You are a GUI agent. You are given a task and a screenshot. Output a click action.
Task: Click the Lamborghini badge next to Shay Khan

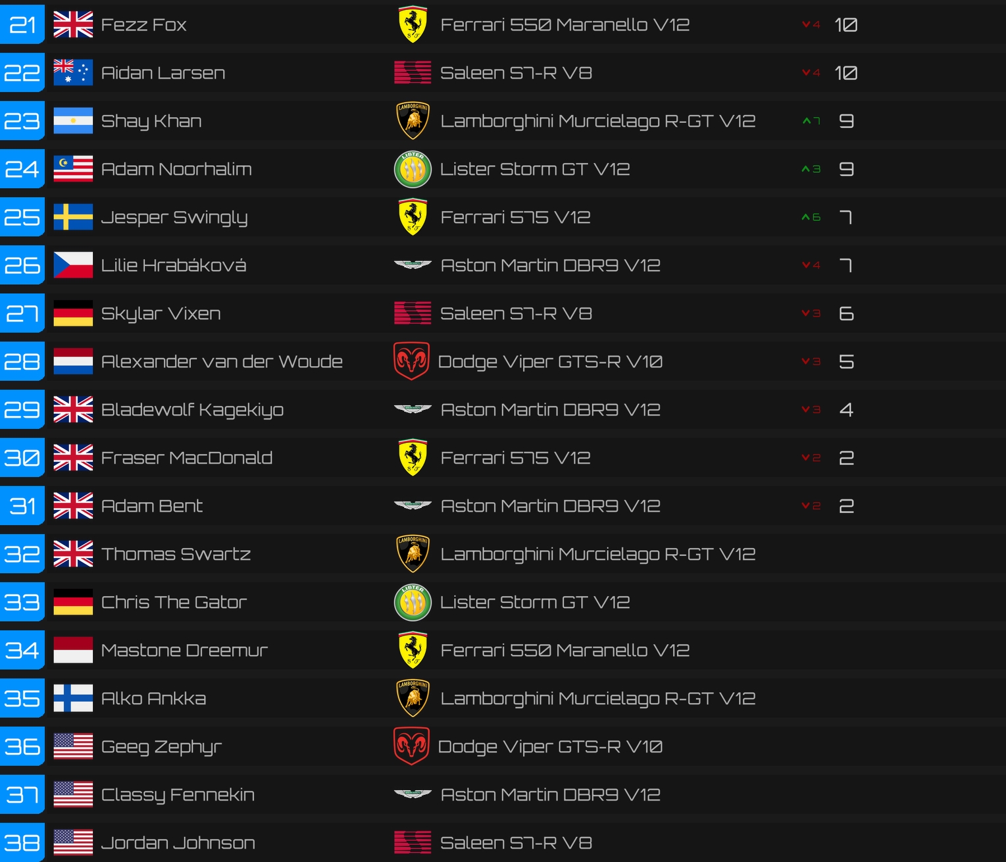click(413, 121)
